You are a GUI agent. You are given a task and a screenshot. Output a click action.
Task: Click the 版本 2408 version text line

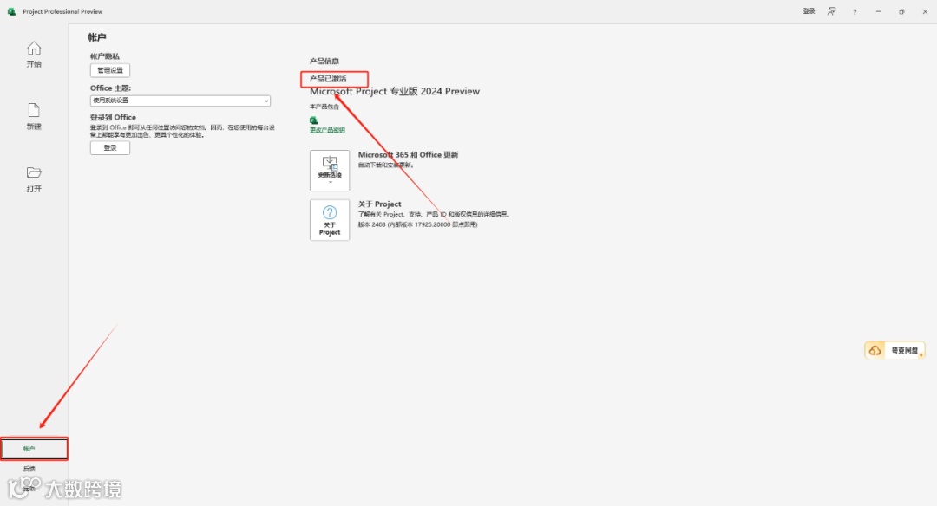(x=417, y=224)
